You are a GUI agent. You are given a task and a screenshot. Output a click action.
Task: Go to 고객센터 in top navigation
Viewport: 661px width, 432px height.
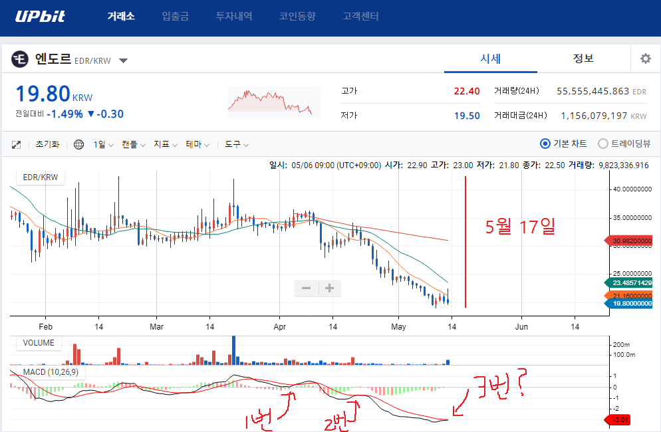tap(360, 17)
